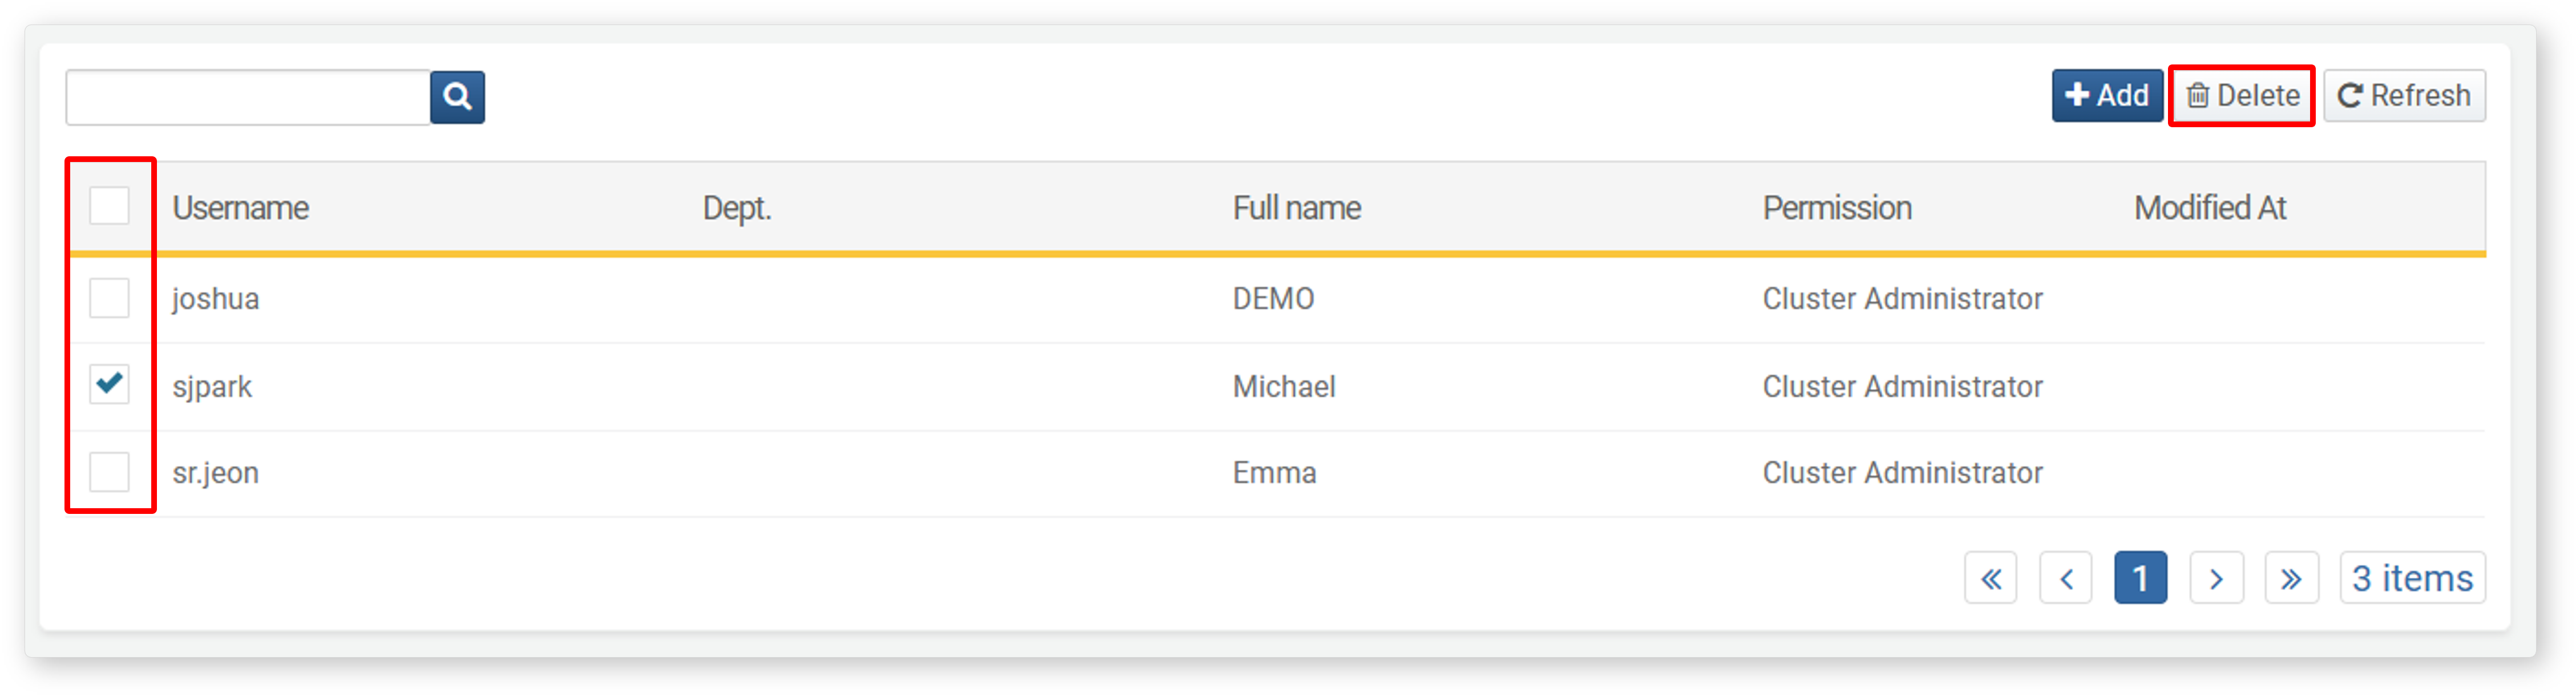Sort by Modified At column header

(x=2210, y=208)
